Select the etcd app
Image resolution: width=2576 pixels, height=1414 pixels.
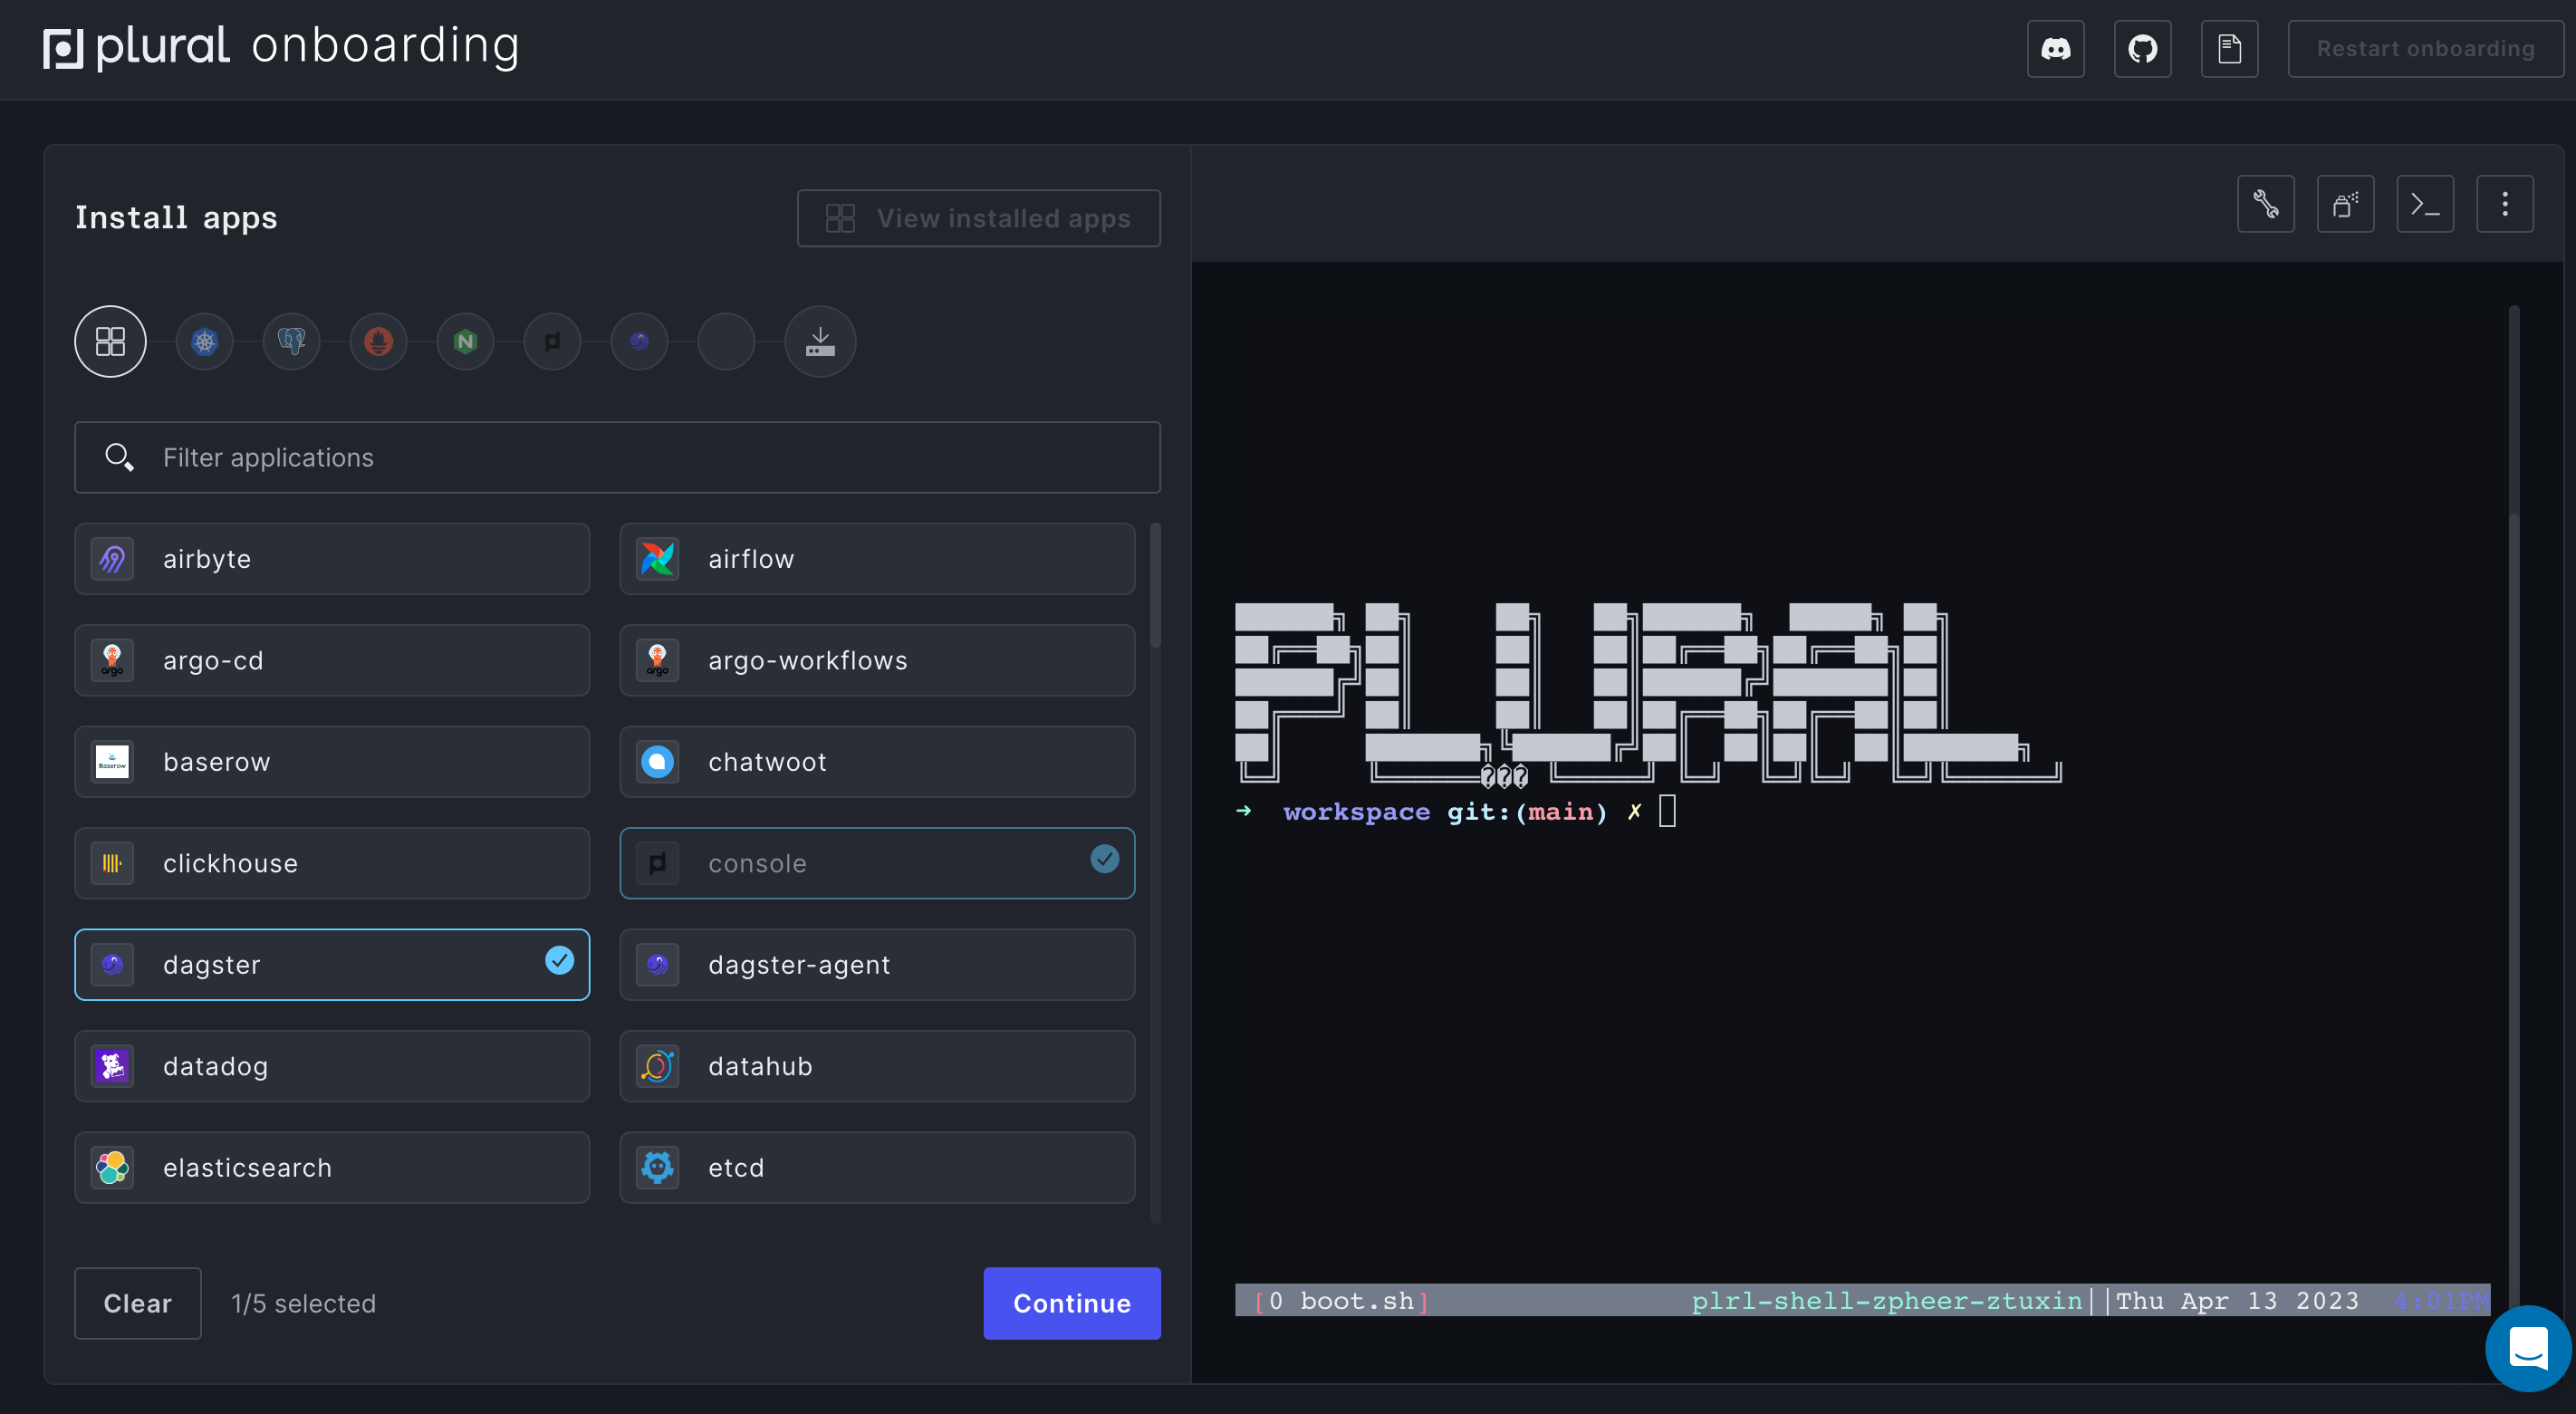pyautogui.click(x=877, y=1167)
